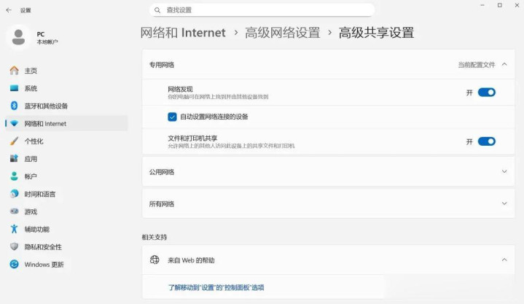This screenshot has width=524, height=304.
Task: Click the 应用 apps icon
Action: (x=14, y=158)
